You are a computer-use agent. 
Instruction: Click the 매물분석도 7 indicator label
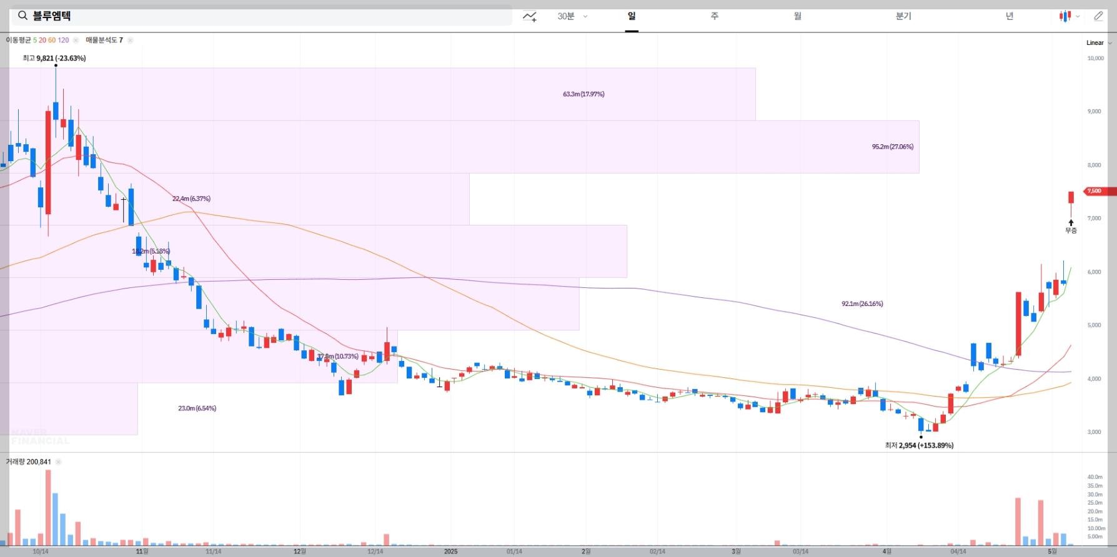(104, 40)
